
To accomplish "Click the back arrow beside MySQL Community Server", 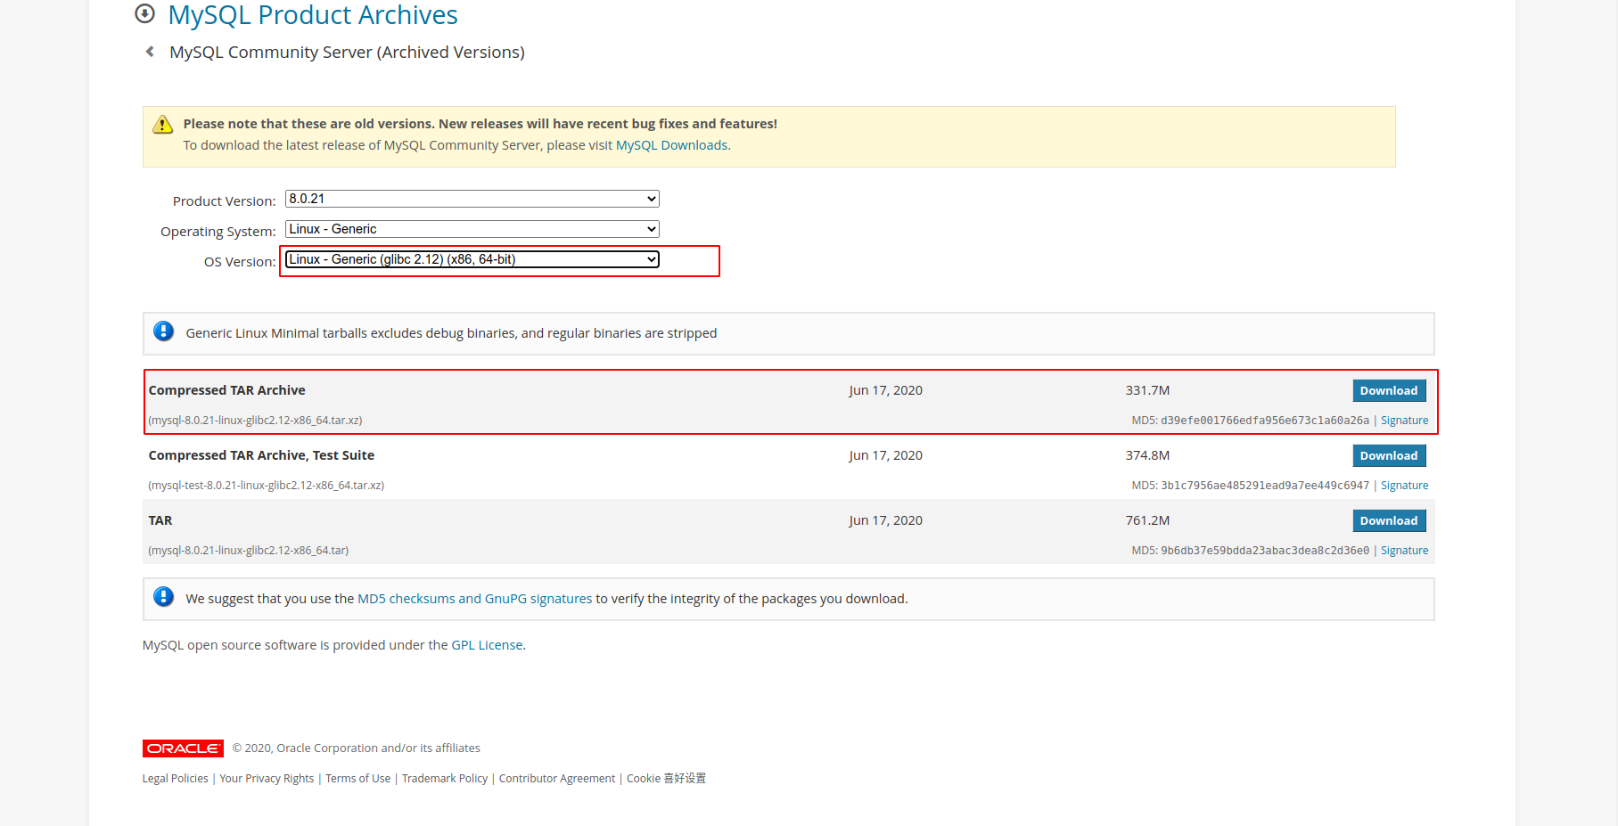I will 150,52.
